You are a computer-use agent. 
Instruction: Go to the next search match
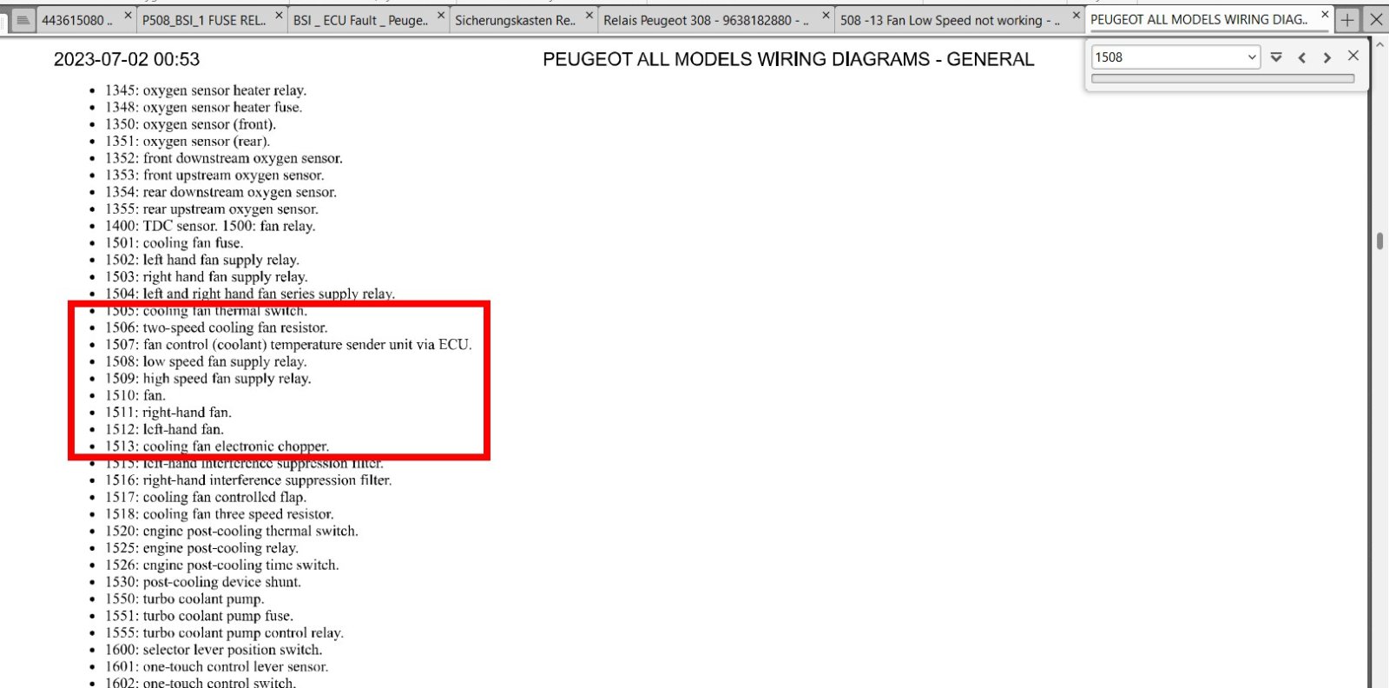1326,57
